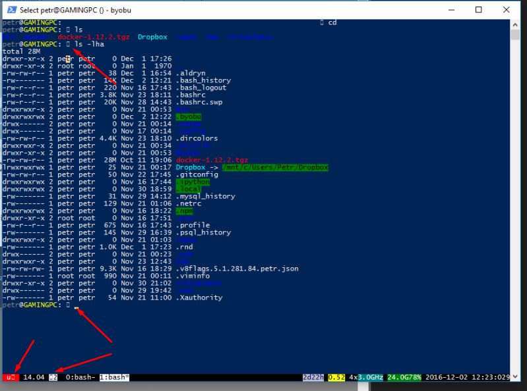
Task: Click the cursor at the last prompt
Action: [77, 307]
